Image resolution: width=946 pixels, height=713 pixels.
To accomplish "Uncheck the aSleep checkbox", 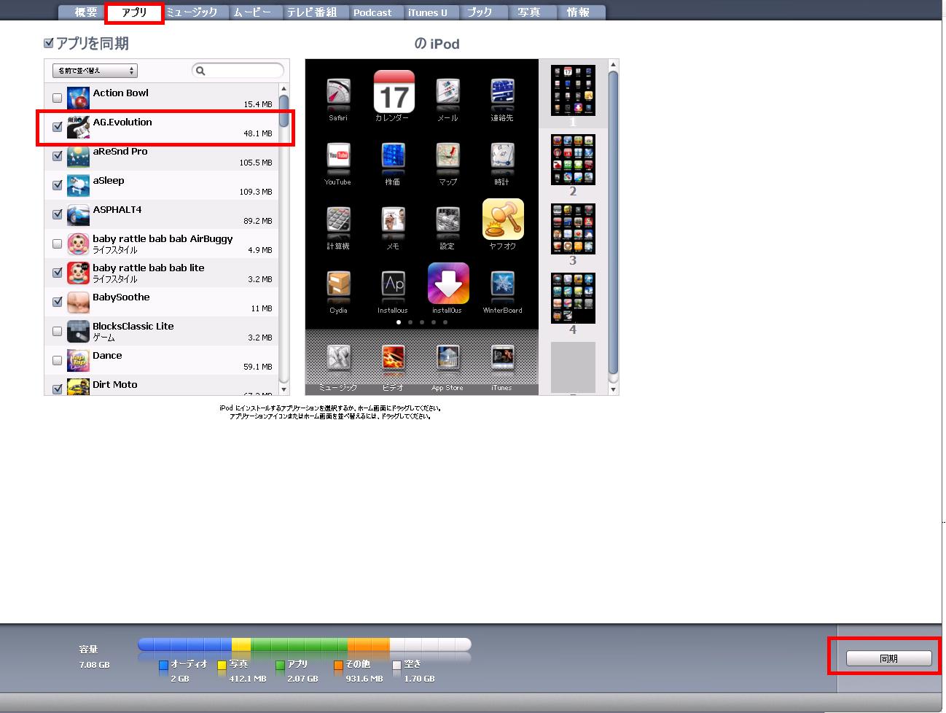I will pyautogui.click(x=58, y=185).
